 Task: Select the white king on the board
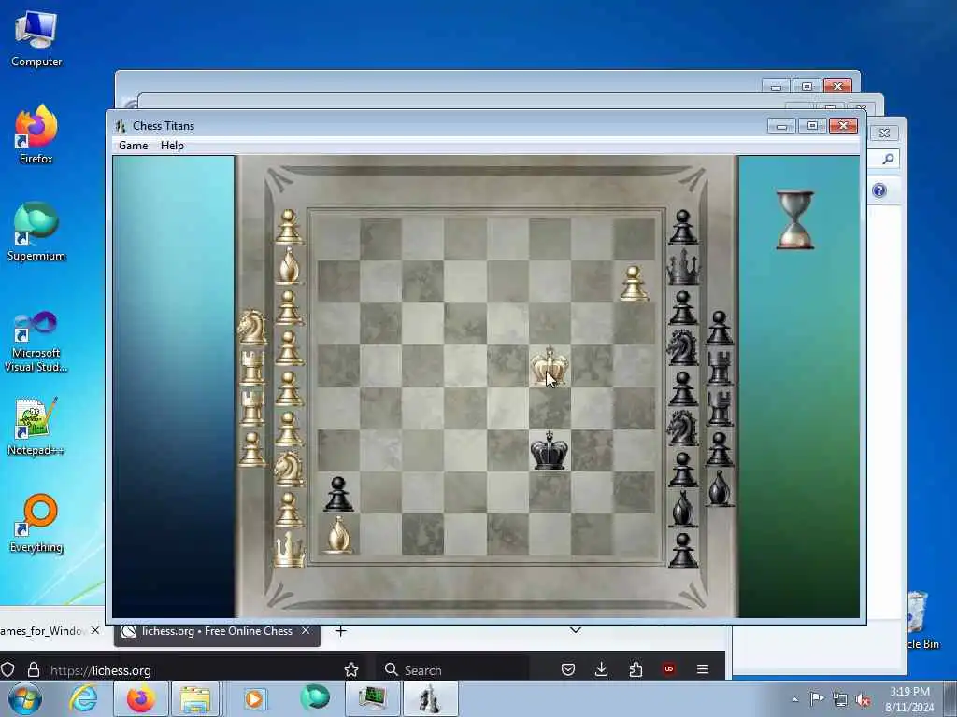click(550, 366)
